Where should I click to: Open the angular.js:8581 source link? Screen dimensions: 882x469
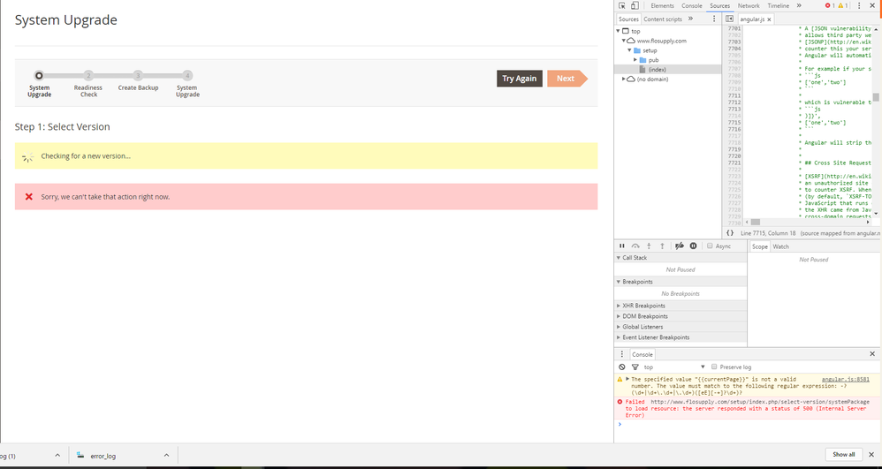click(x=845, y=379)
